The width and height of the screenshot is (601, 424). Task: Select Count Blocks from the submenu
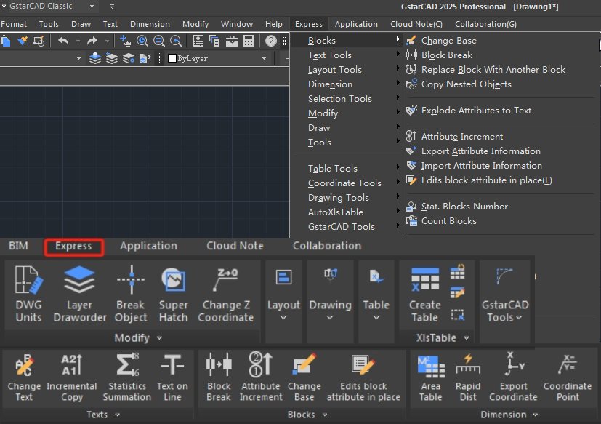pyautogui.click(x=448, y=221)
